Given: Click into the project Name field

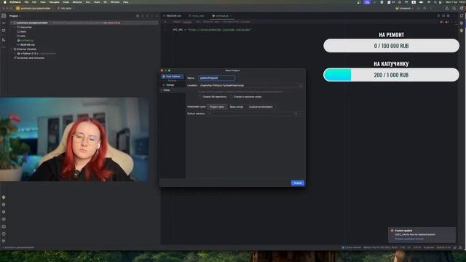Looking at the screenshot, I should click(x=217, y=78).
